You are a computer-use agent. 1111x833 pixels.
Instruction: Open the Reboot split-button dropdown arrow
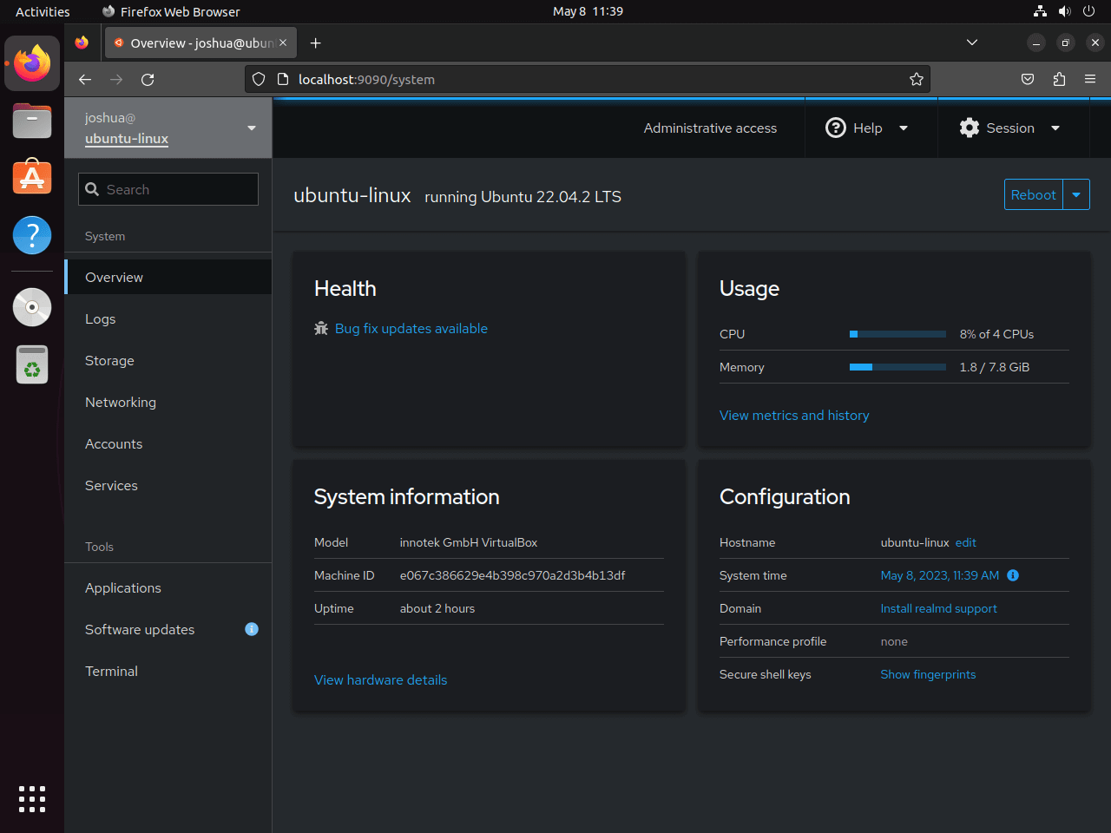click(1076, 194)
